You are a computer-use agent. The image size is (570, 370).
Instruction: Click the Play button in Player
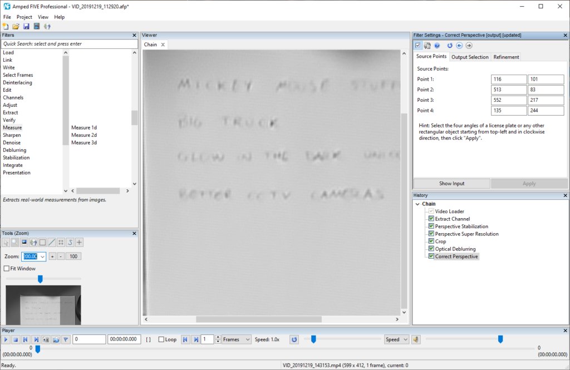tap(6, 339)
